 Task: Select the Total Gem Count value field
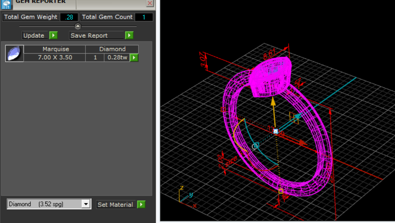pyautogui.click(x=144, y=17)
